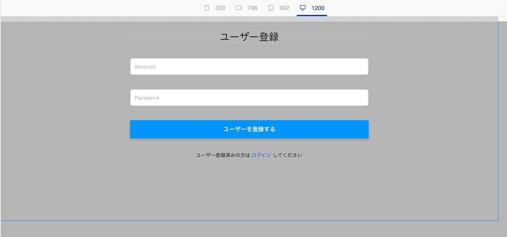The width and height of the screenshot is (507, 237).
Task: Switch to the 320 mobile breakpoint
Action: coord(215,8)
